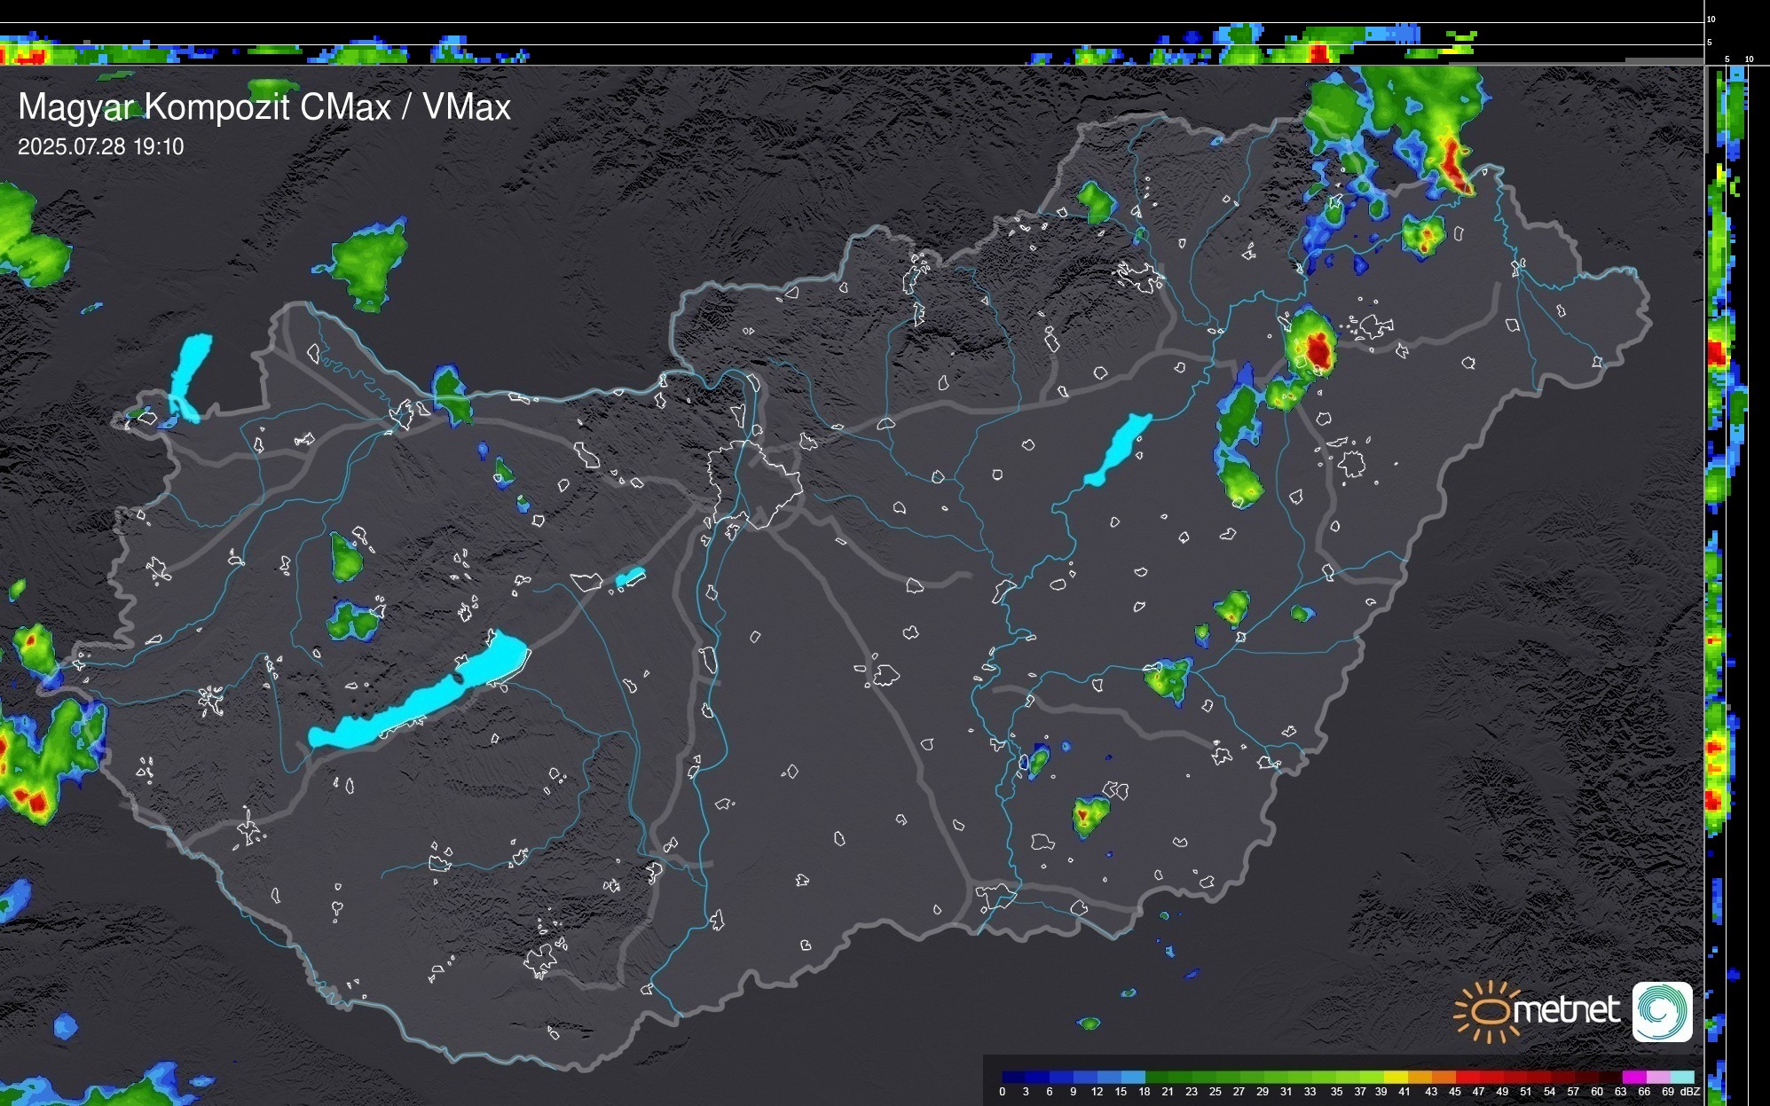
Task: Click the yellow 39 dBZ legend swatch
Action: tap(1396, 1077)
